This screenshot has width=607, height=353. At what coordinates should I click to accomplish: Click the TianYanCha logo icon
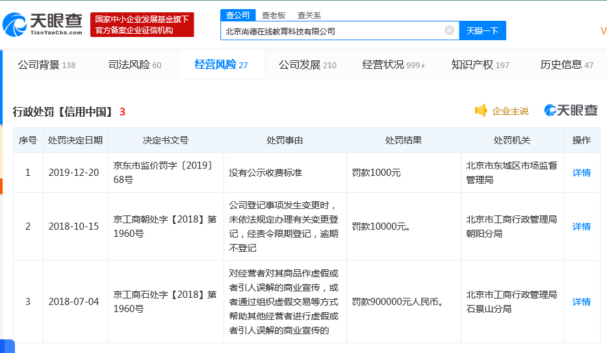(x=15, y=25)
